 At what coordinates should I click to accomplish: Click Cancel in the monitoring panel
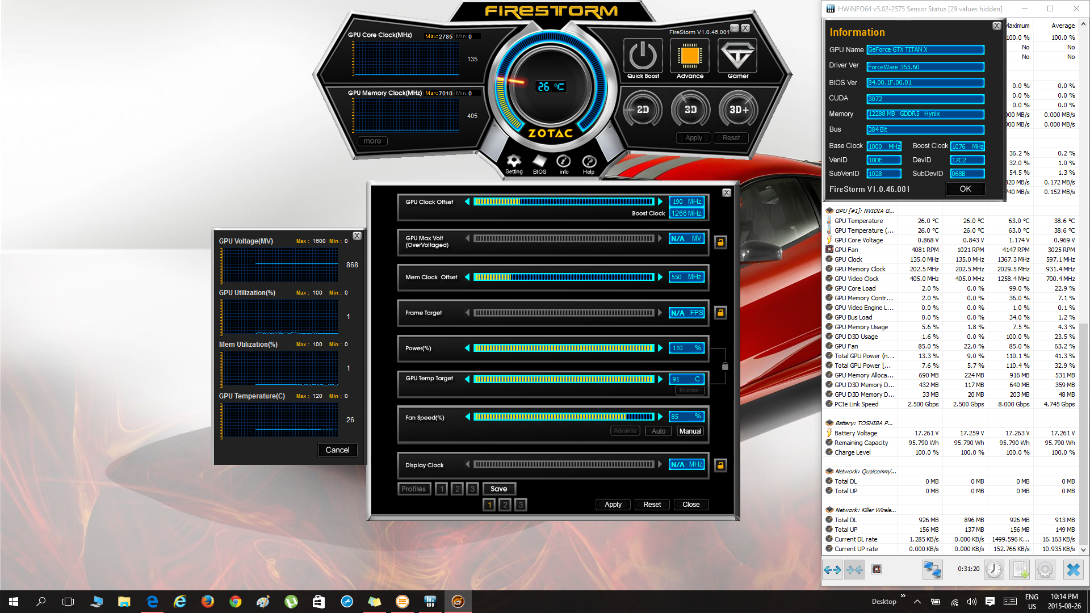(337, 450)
